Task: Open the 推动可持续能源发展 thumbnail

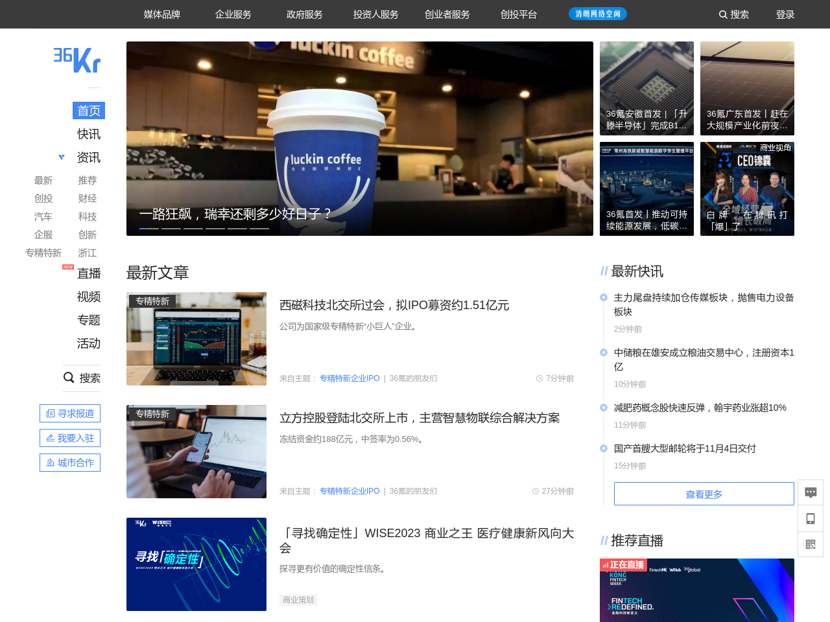Action: [x=646, y=189]
